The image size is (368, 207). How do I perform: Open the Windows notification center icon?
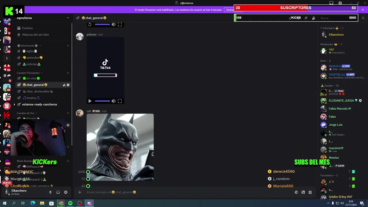(x=362, y=203)
